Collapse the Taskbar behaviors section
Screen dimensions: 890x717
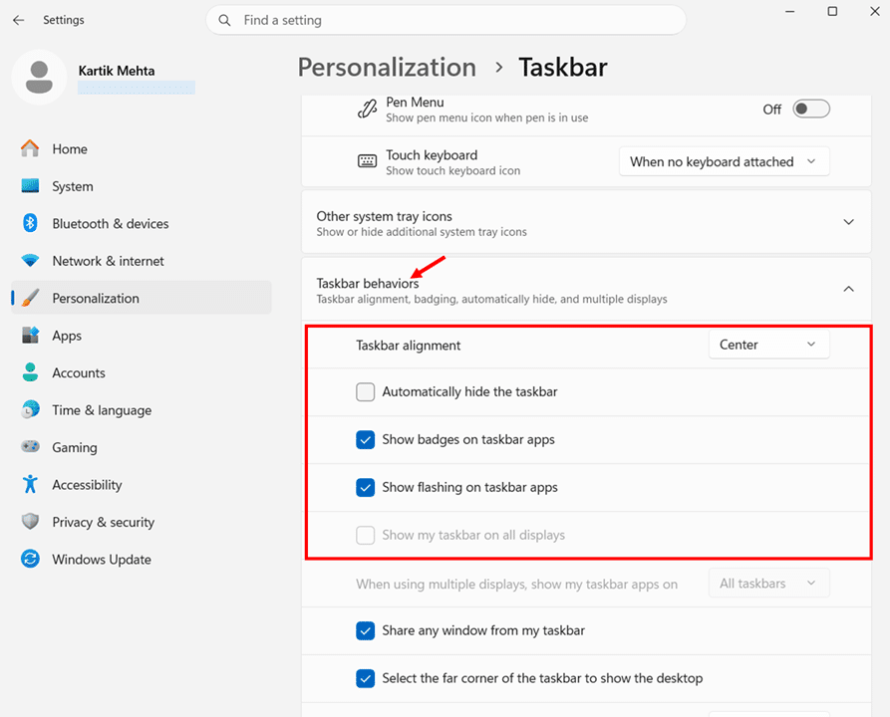848,289
